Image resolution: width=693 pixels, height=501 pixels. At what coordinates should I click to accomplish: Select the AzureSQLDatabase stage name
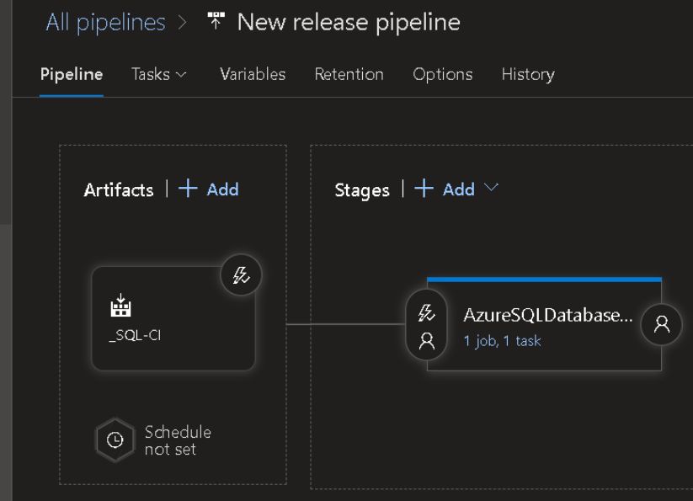[547, 315]
